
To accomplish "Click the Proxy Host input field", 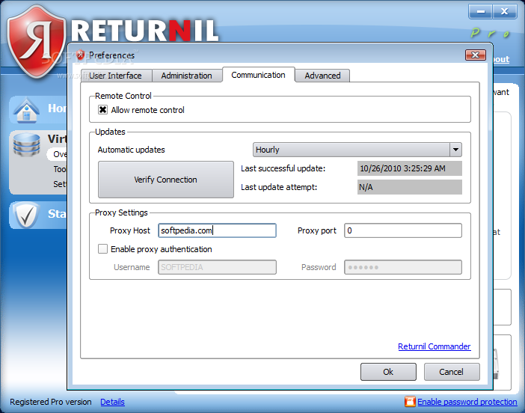I will [x=218, y=230].
